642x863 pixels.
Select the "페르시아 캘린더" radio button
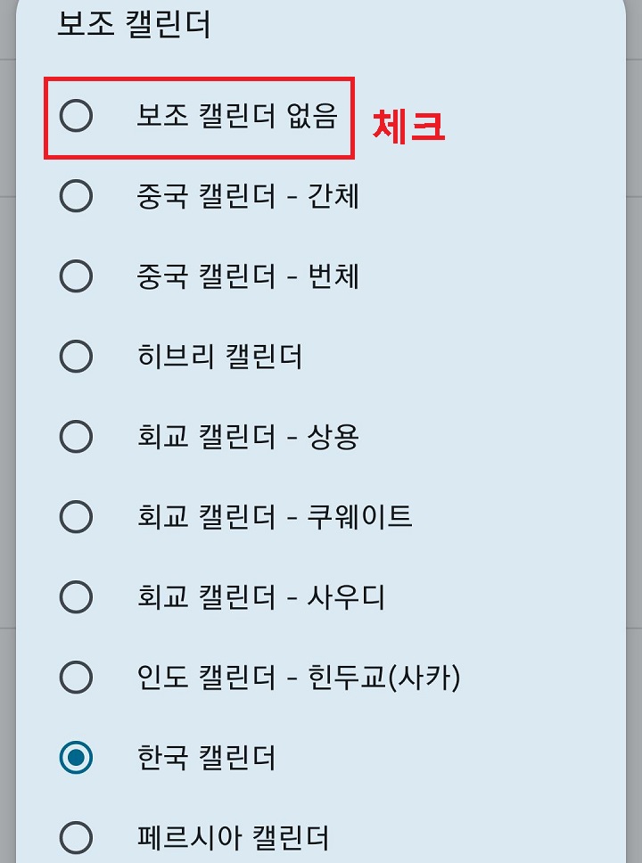coord(75,836)
